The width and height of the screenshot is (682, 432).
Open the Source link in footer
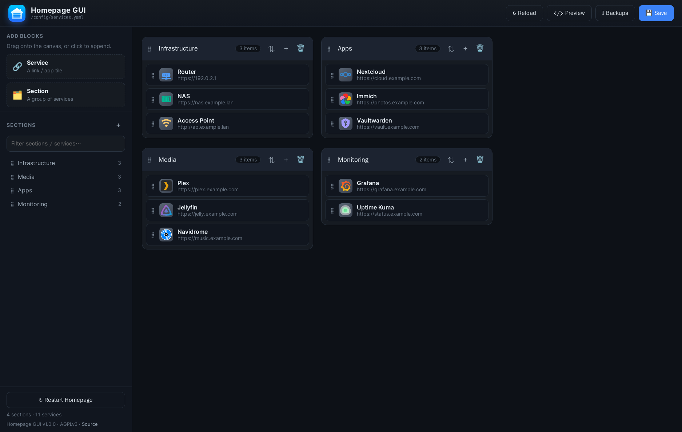pyautogui.click(x=89, y=424)
